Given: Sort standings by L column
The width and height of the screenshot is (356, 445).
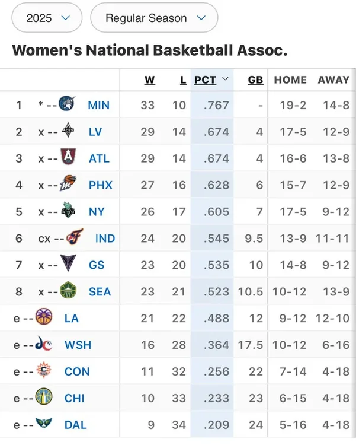Looking at the screenshot, I should [183, 80].
